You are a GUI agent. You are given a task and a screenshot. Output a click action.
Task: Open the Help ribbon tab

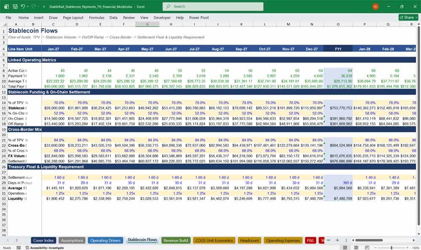click(x=180, y=17)
